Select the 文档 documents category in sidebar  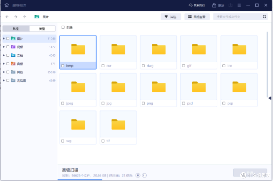coord(29,55)
